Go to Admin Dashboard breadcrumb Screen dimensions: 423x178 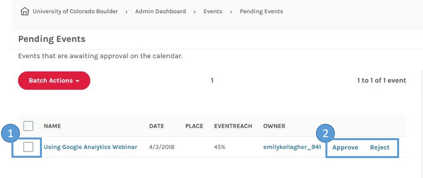pyautogui.click(x=160, y=11)
